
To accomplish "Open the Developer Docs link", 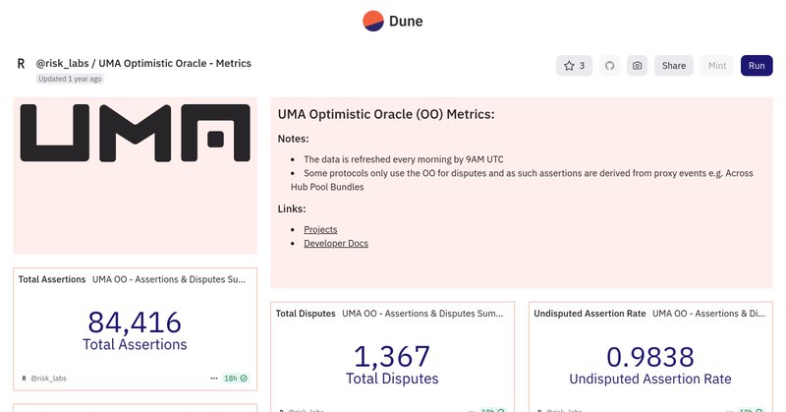I will tap(336, 244).
